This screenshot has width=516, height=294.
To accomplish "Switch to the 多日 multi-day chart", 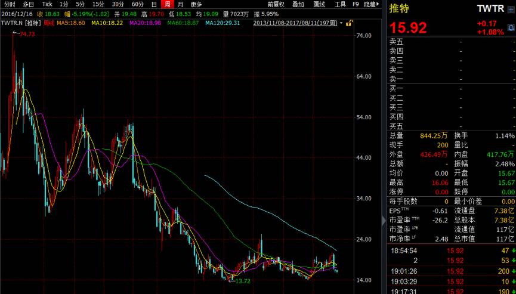I will (28, 4).
